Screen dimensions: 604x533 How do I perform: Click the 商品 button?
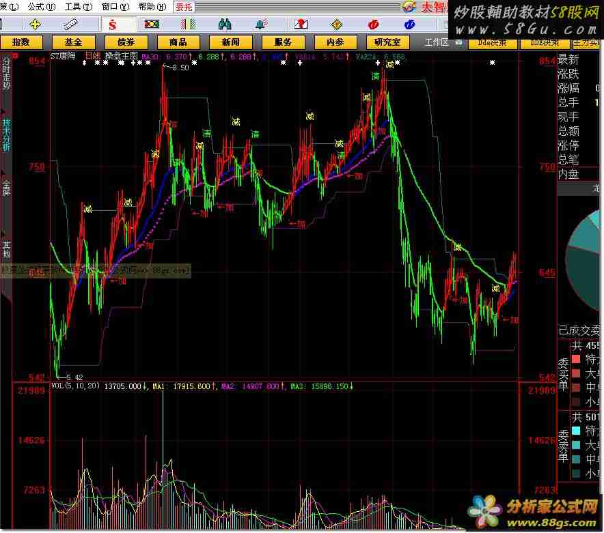178,42
